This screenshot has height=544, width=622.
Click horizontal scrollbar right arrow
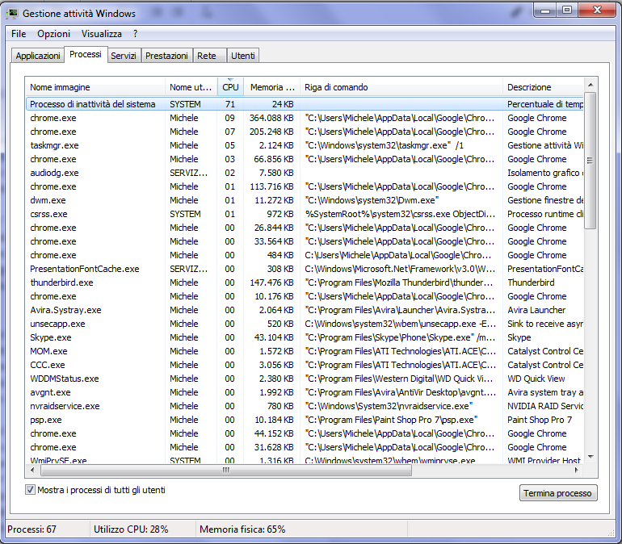click(577, 471)
